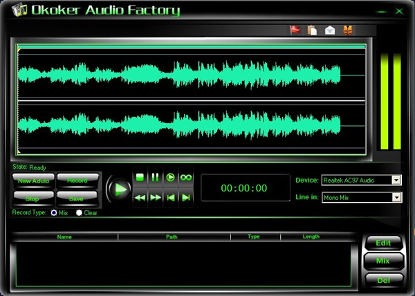Viewport: 415px width, 296px height.
Task: Jump to the start with skip-back icon
Action: click(170, 197)
